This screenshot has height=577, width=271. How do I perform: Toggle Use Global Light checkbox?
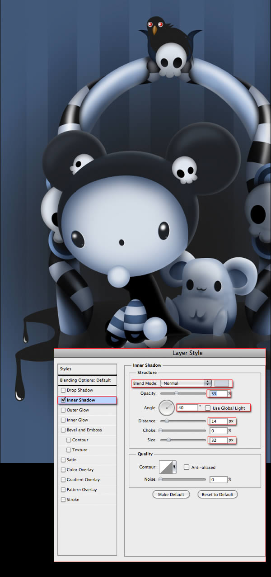tap(208, 408)
